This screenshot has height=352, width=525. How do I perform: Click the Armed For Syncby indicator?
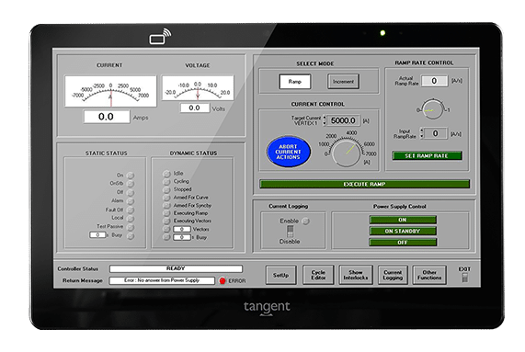tap(166, 206)
